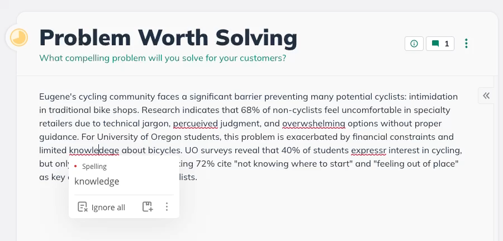
Task: Click the misspelled word 'percueived'
Action: tap(195, 123)
